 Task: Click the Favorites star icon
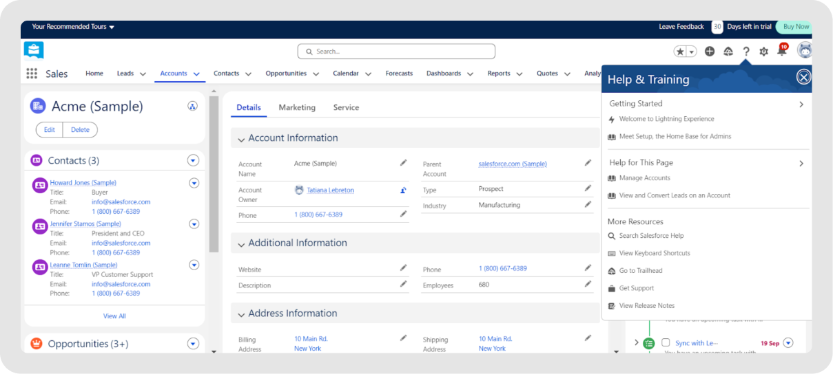[680, 52]
